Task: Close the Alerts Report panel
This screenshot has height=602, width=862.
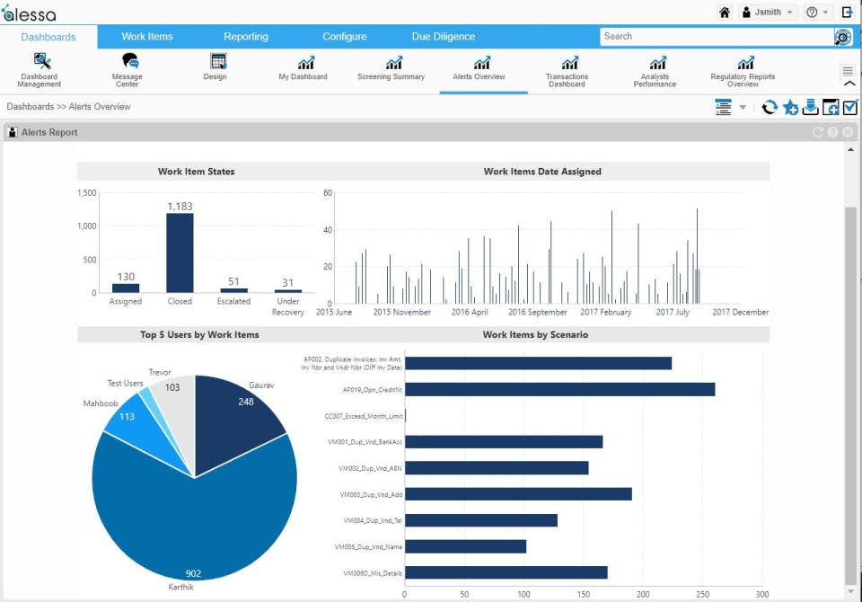Action: click(848, 132)
